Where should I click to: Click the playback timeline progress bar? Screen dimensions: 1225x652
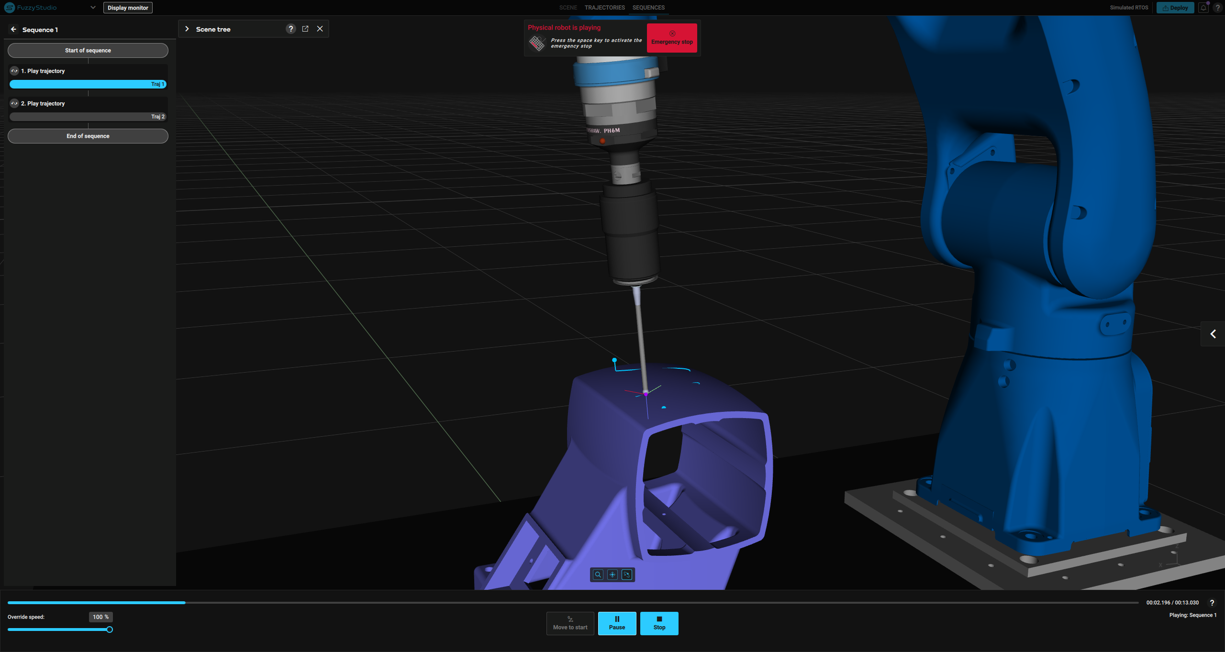(x=573, y=603)
